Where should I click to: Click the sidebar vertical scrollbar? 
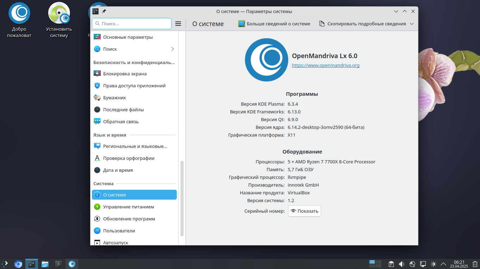pyautogui.click(x=182, y=198)
